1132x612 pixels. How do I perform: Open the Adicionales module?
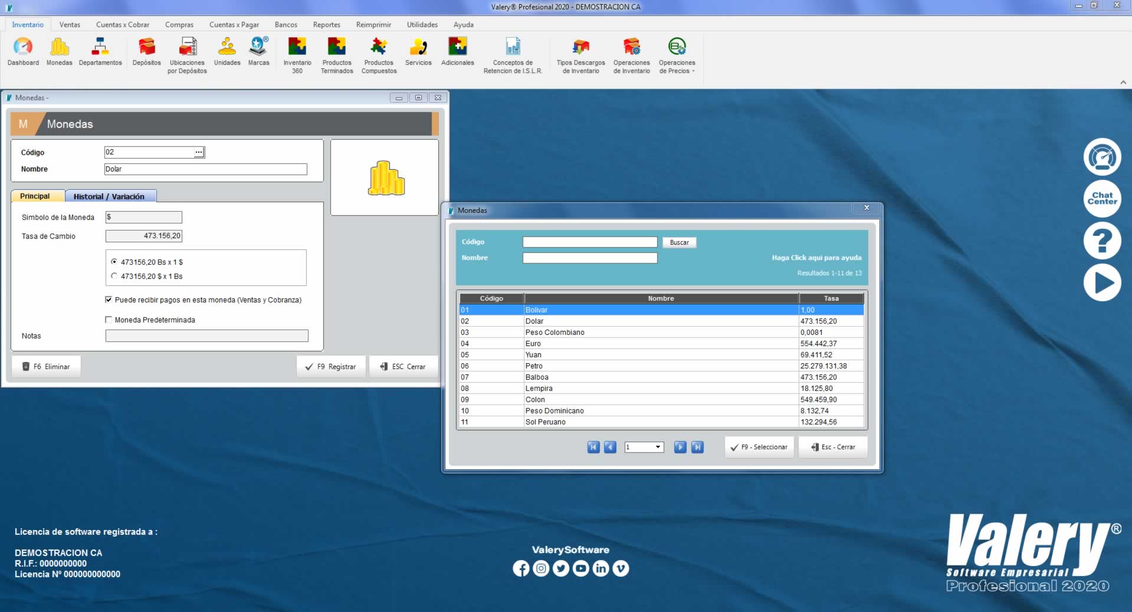(x=457, y=52)
